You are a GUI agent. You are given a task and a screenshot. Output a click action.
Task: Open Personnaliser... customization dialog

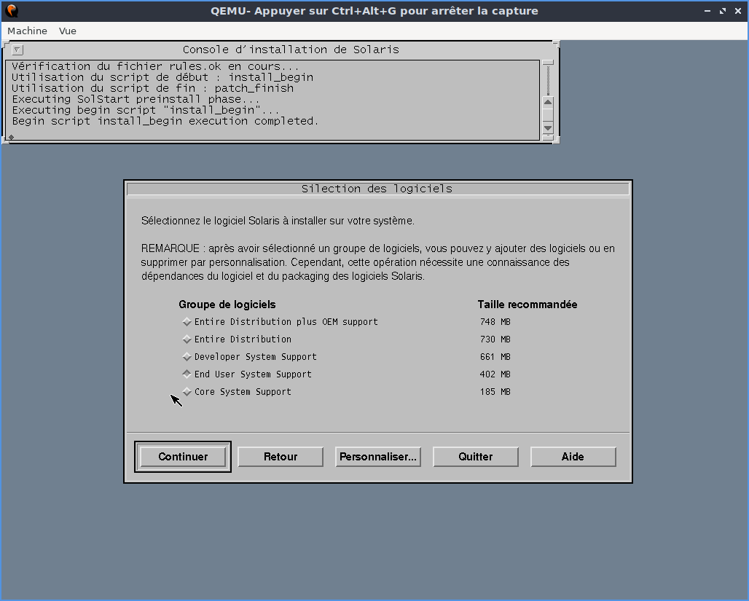coord(378,457)
